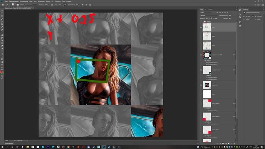
Task: Select the Move tool
Action: (2, 11)
